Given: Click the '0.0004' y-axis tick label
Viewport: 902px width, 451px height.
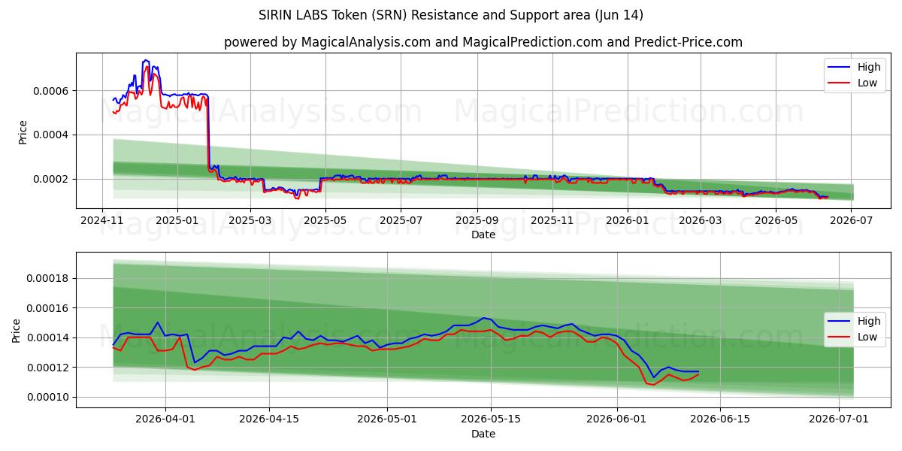Looking at the screenshot, I should click(x=52, y=135).
